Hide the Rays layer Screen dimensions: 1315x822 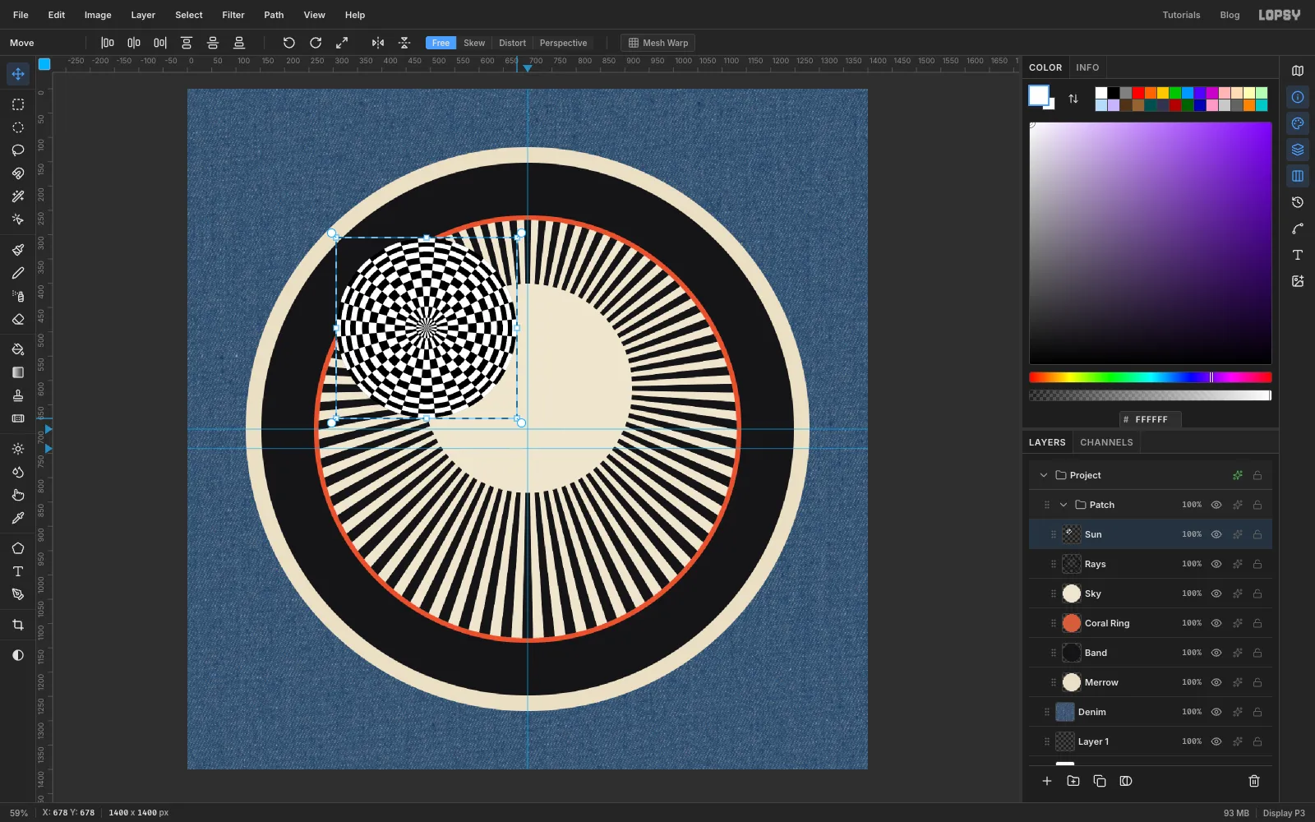1216,564
